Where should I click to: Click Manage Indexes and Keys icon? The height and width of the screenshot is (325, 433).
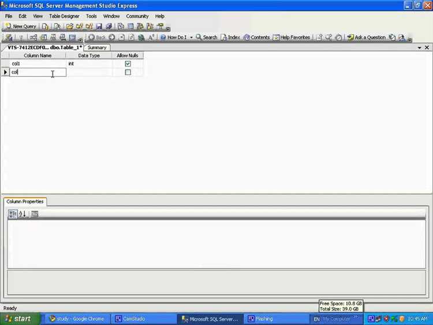[x=43, y=38]
